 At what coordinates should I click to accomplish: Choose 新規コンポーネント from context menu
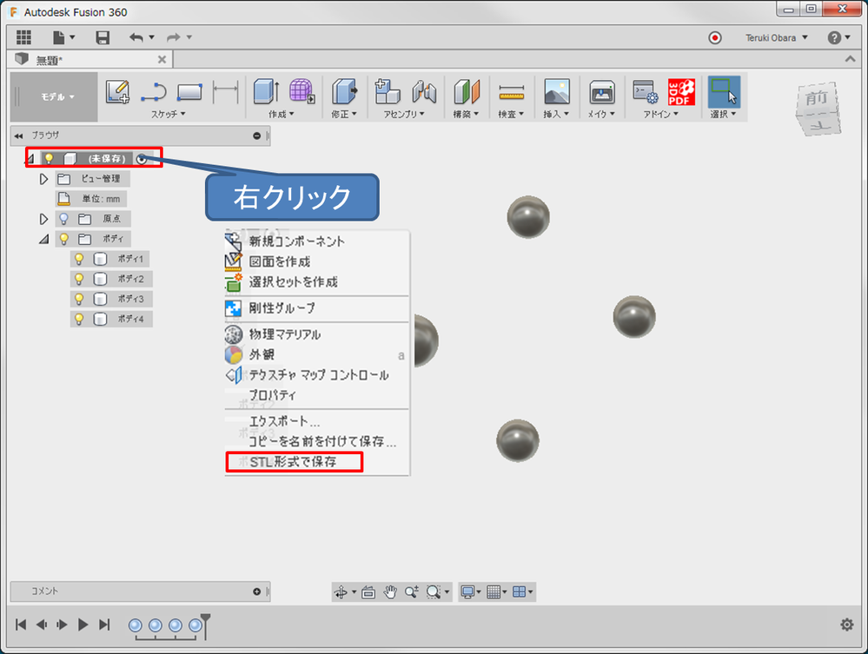317,241
